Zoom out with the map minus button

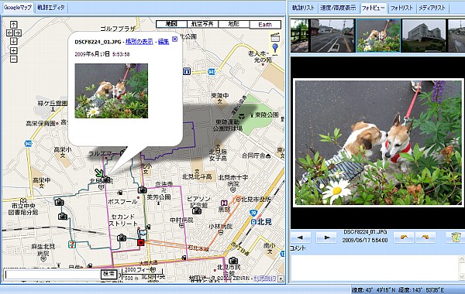click(x=14, y=59)
